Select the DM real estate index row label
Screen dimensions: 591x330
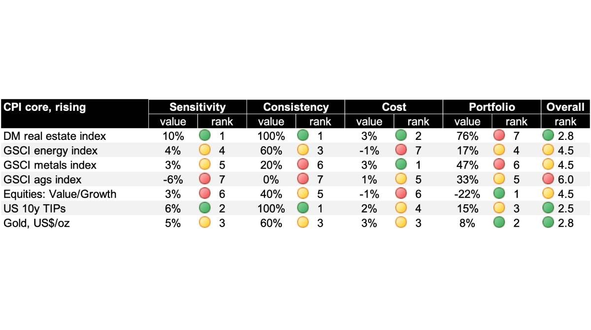54,135
